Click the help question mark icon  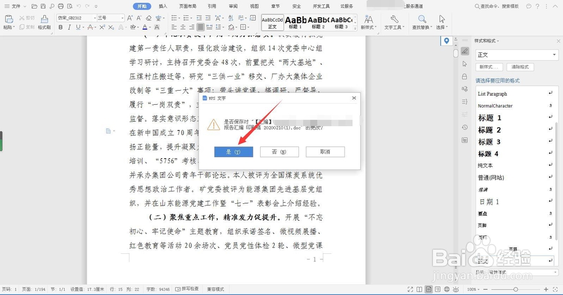pyautogui.click(x=538, y=6)
